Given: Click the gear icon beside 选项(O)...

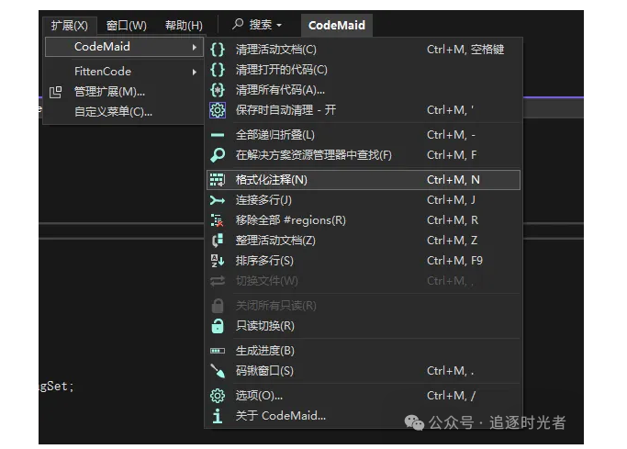Looking at the screenshot, I should [218, 396].
